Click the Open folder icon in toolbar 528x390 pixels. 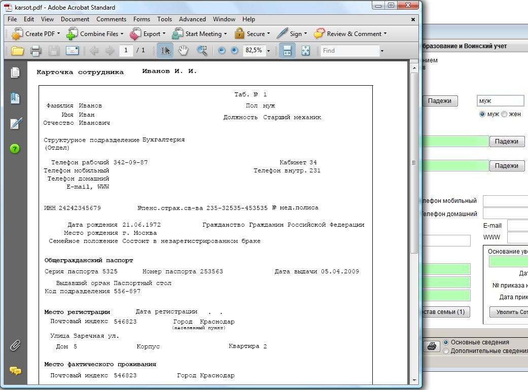pos(18,51)
